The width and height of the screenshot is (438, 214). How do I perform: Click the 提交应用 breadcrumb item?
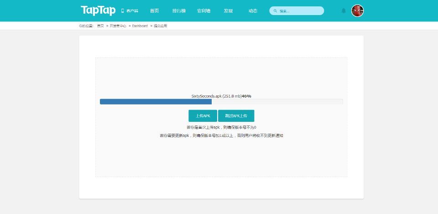[x=160, y=26]
